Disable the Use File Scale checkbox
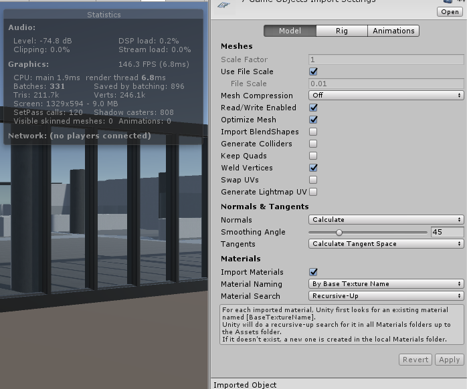The height and width of the screenshot is (389, 467). click(x=313, y=72)
